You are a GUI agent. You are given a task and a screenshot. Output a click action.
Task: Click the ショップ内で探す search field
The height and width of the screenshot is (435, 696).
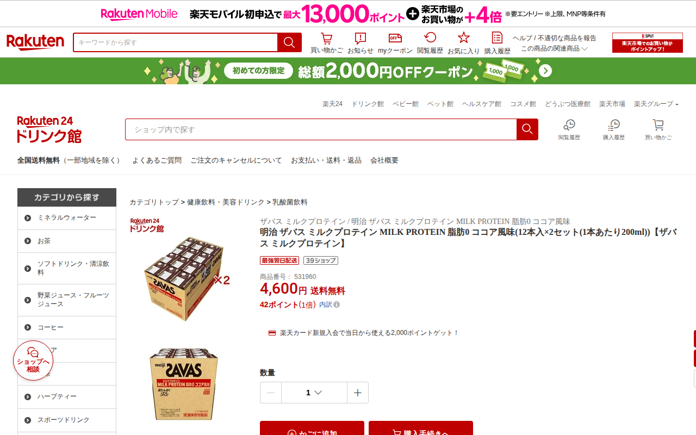click(x=321, y=129)
